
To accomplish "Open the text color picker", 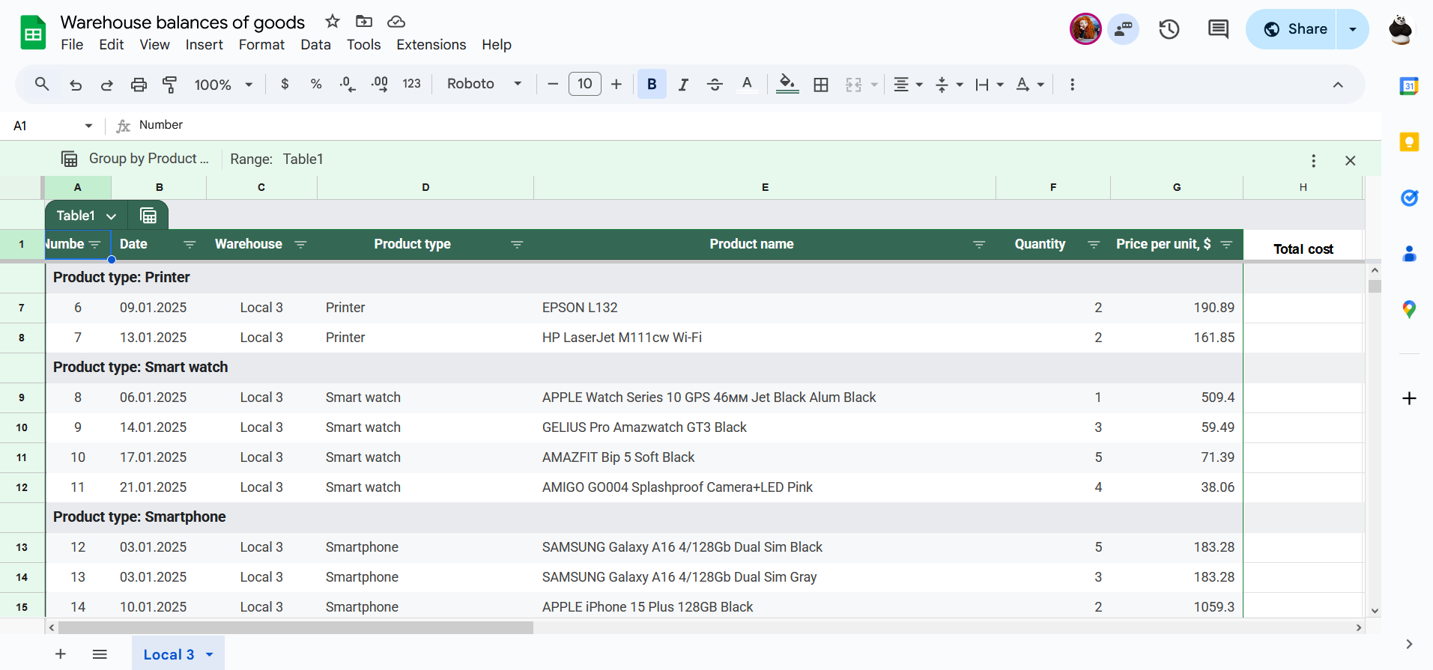I will click(x=747, y=84).
